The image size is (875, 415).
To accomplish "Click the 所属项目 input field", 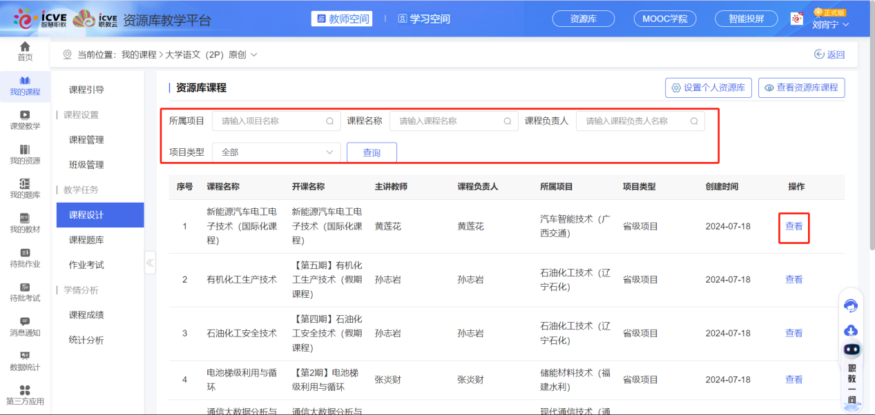I will tap(271, 121).
